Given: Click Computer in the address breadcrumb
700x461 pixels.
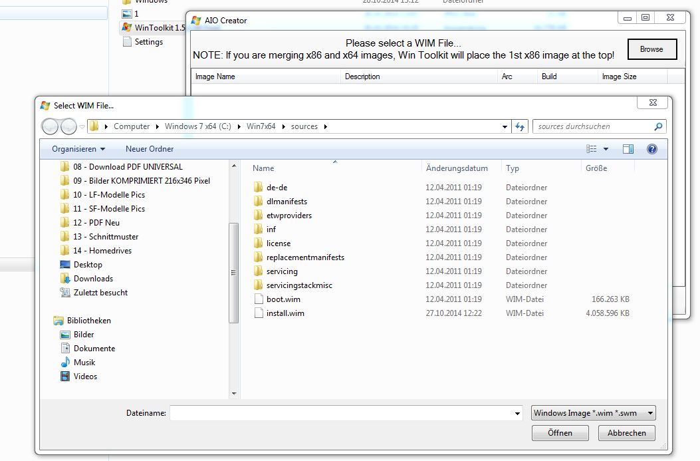Looking at the screenshot, I should [132, 126].
